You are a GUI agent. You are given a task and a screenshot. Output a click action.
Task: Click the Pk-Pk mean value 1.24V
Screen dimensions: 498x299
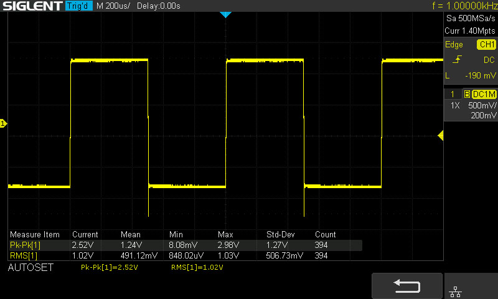[x=131, y=245]
